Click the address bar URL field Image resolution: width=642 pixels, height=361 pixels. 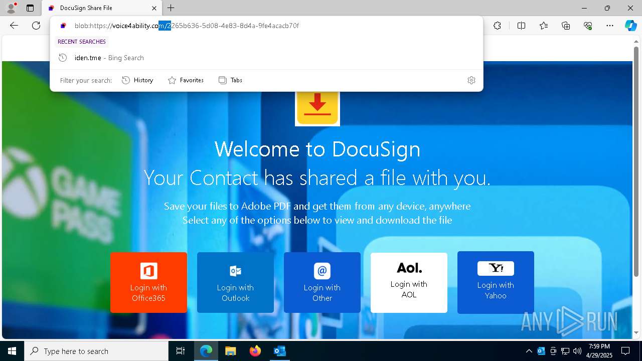pos(266,26)
